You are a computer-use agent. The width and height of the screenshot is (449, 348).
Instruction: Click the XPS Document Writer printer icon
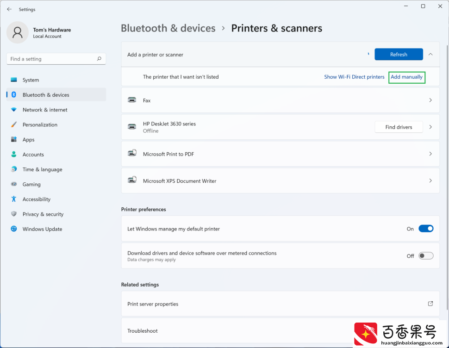pos(132,180)
